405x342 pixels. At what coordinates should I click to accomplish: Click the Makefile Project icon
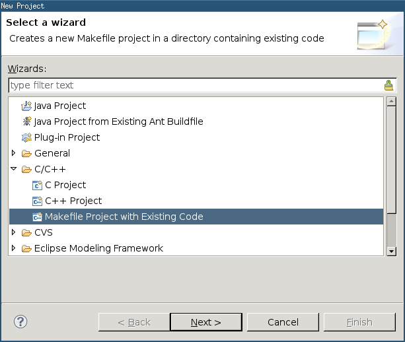37,217
